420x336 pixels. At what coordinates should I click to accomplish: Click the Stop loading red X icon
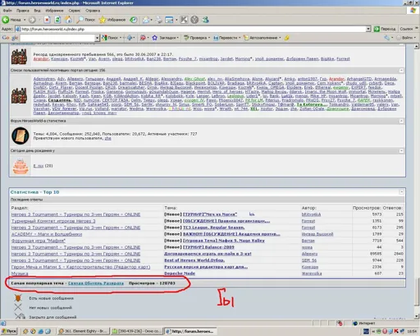[47, 20]
